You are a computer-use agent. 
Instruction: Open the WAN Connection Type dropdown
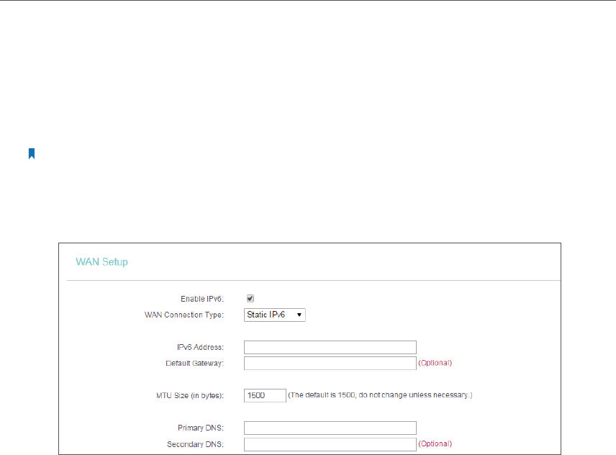[x=275, y=315]
